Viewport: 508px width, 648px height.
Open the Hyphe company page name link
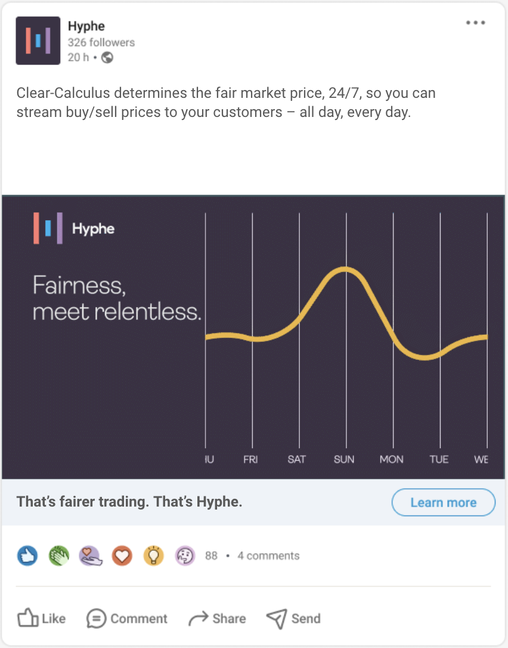click(86, 26)
